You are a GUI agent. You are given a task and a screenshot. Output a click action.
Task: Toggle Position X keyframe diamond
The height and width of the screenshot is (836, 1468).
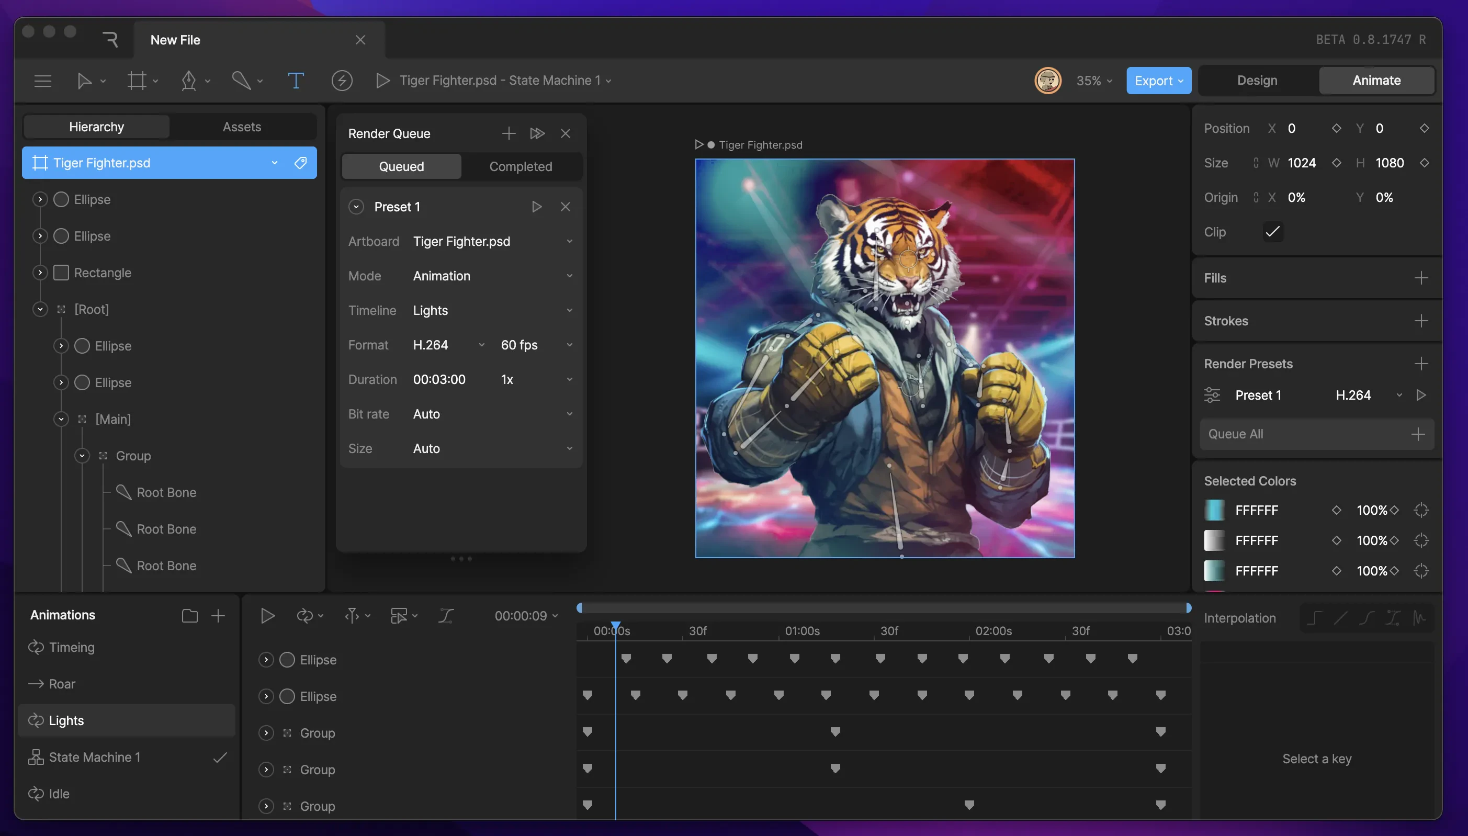point(1336,129)
